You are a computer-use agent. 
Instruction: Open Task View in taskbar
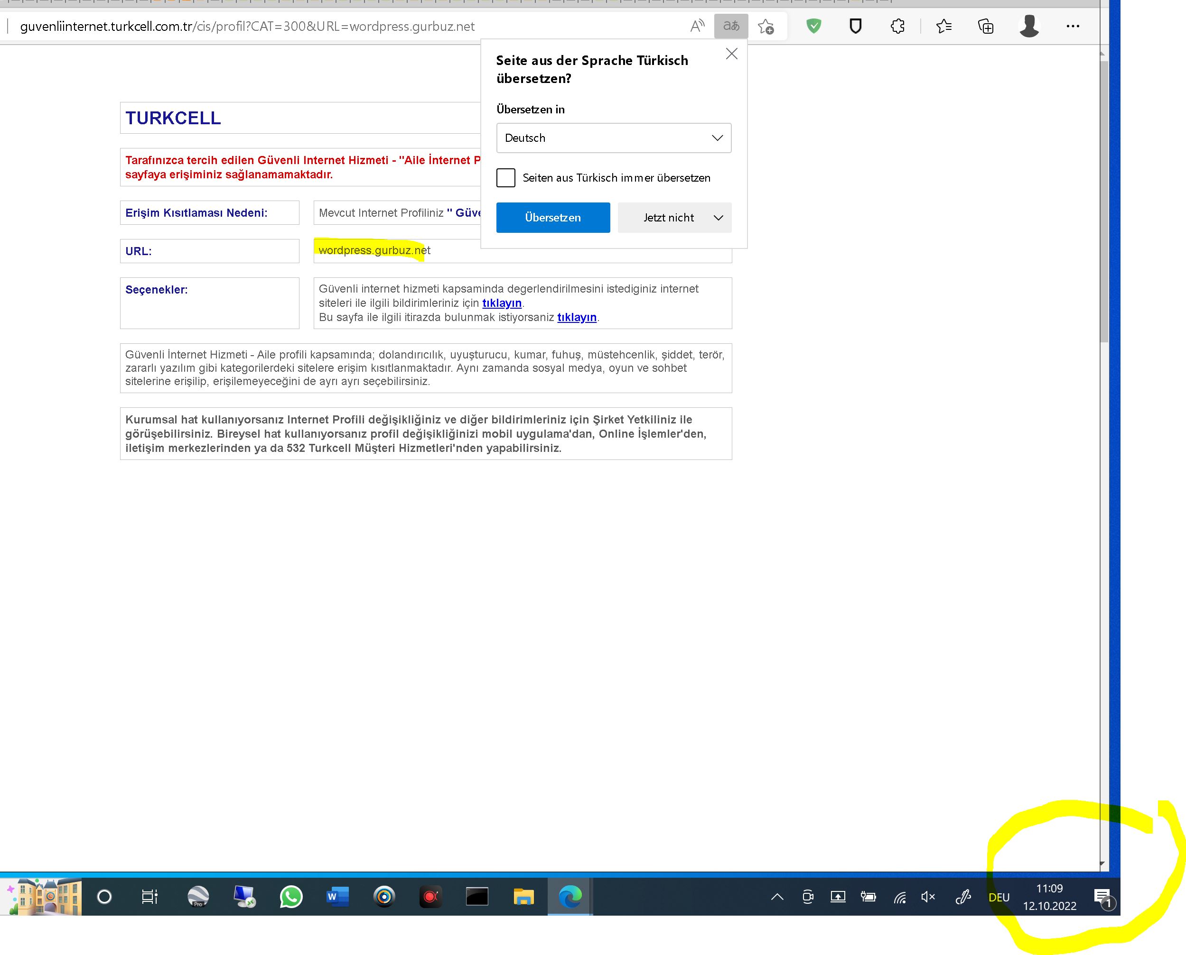tap(150, 897)
